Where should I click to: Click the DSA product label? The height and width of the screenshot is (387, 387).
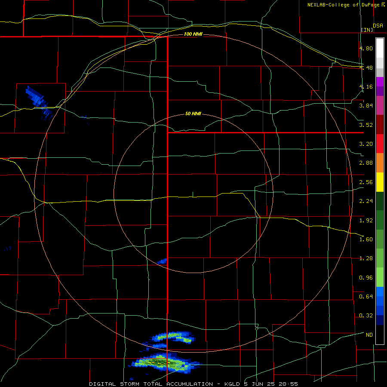[378, 26]
